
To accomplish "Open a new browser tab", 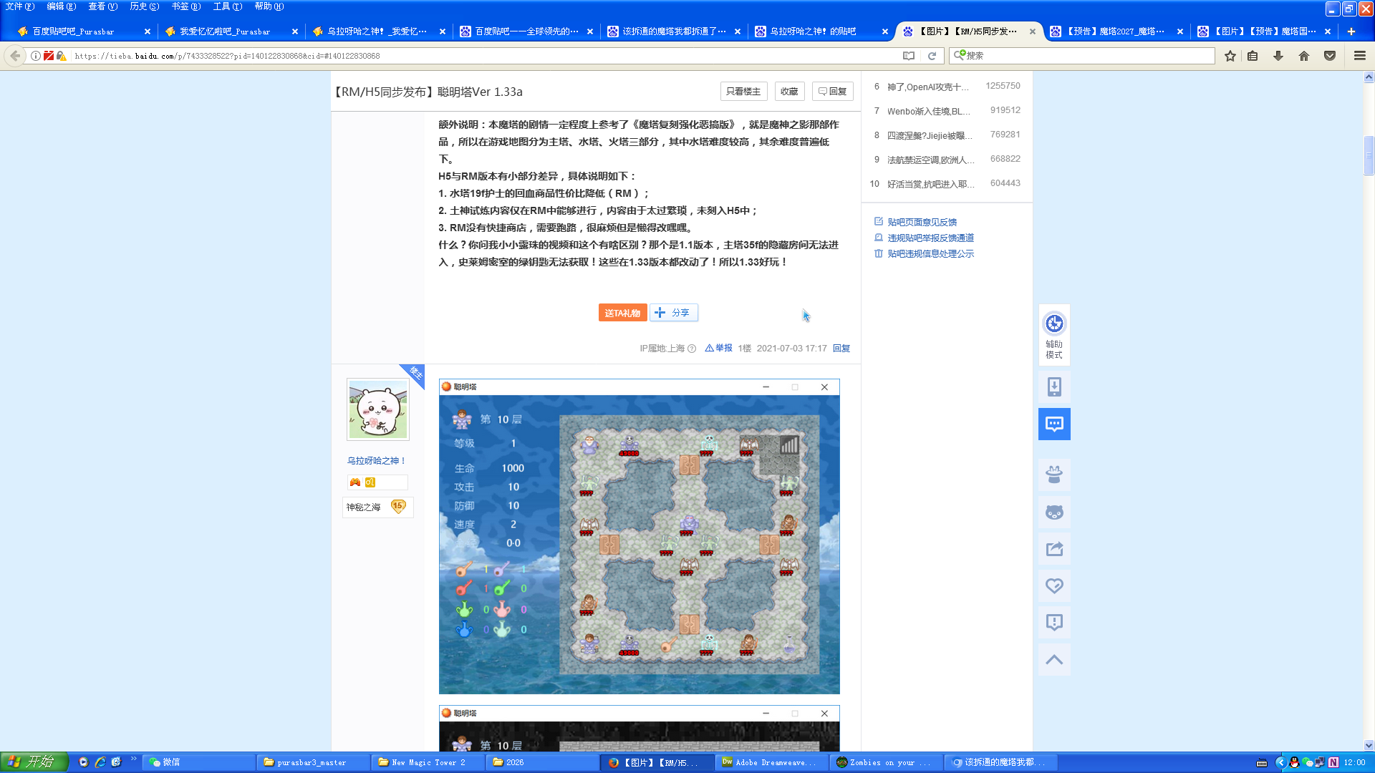I will (x=1351, y=31).
